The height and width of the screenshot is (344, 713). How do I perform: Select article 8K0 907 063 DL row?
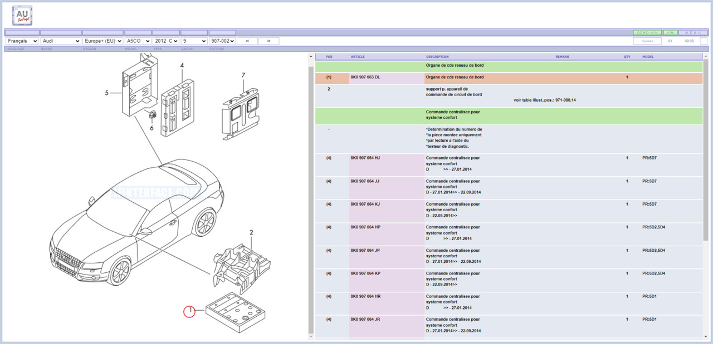tap(365, 77)
